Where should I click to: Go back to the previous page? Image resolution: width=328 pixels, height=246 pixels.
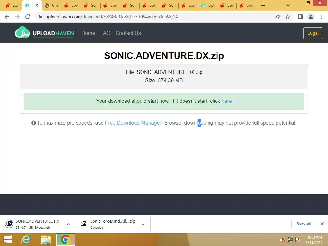click(7, 17)
